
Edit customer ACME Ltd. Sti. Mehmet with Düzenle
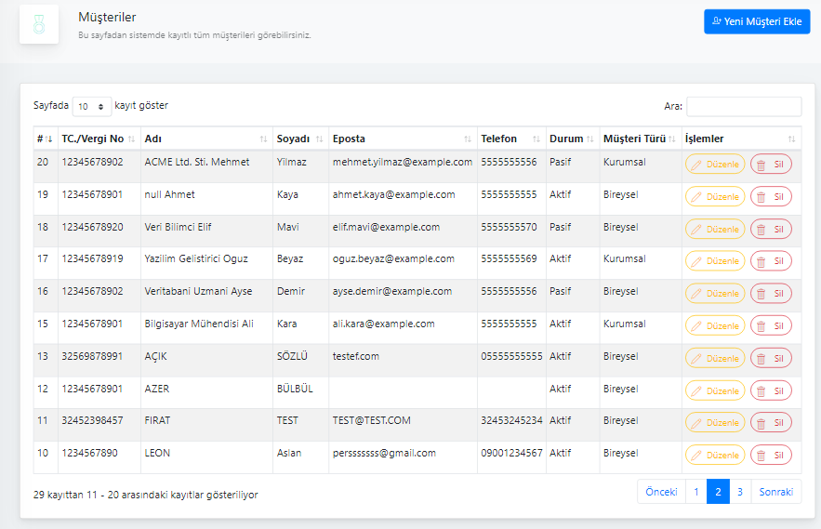[715, 165]
